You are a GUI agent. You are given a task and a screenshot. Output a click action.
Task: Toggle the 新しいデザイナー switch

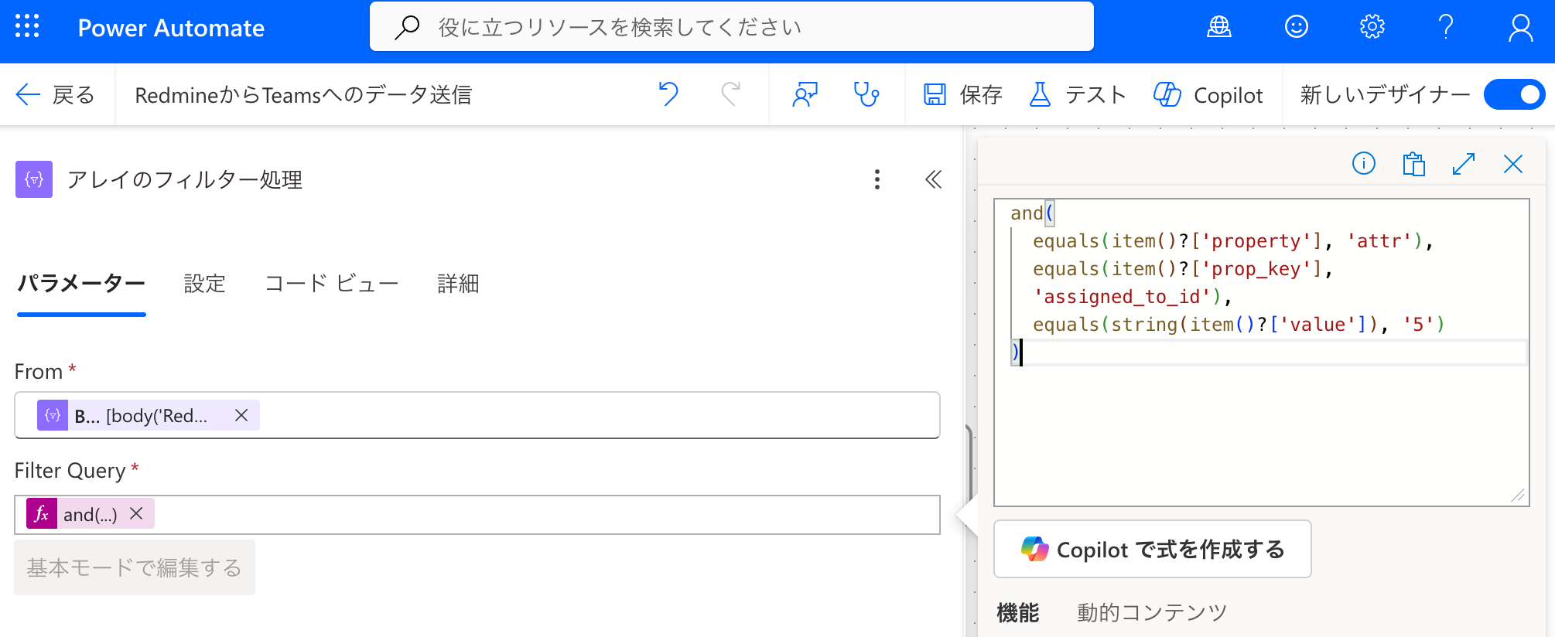[1514, 94]
